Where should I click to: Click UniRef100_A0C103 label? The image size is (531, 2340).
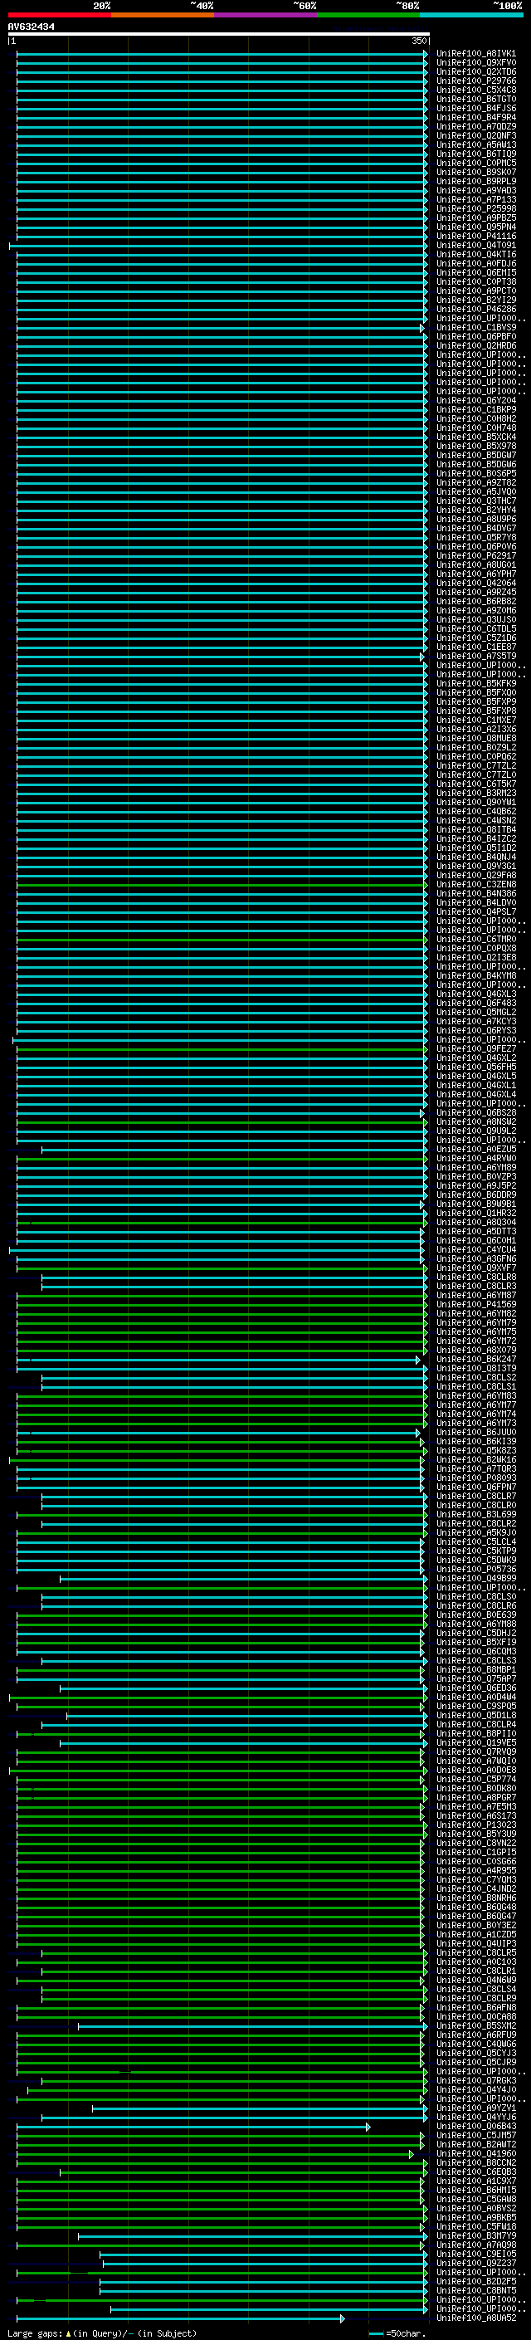click(x=475, y=1961)
